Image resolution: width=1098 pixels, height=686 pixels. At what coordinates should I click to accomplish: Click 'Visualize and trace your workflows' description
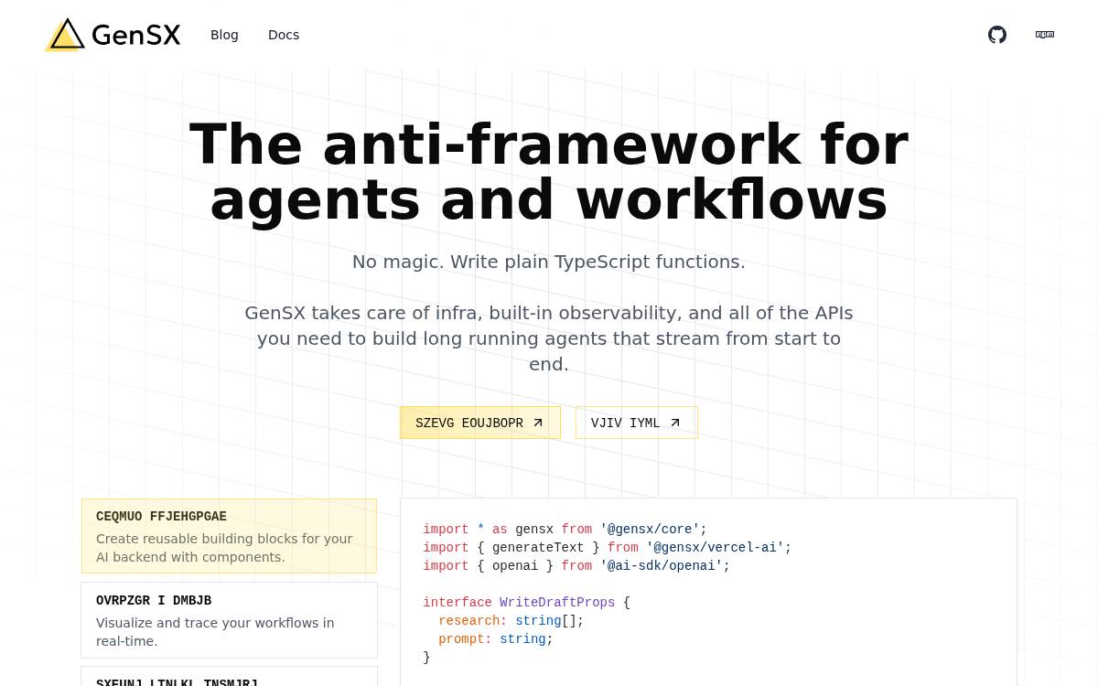[215, 632]
